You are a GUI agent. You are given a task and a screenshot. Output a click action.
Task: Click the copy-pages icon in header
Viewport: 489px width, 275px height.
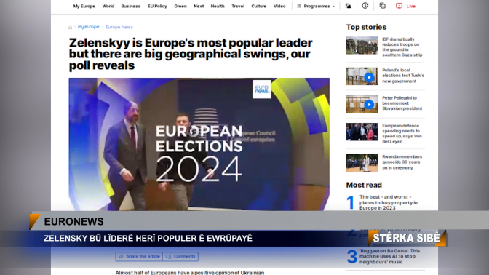coord(382,6)
